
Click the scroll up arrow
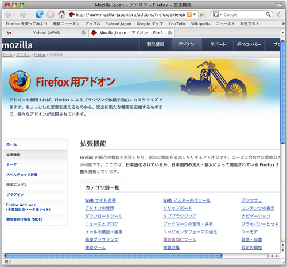[x=282, y=245]
